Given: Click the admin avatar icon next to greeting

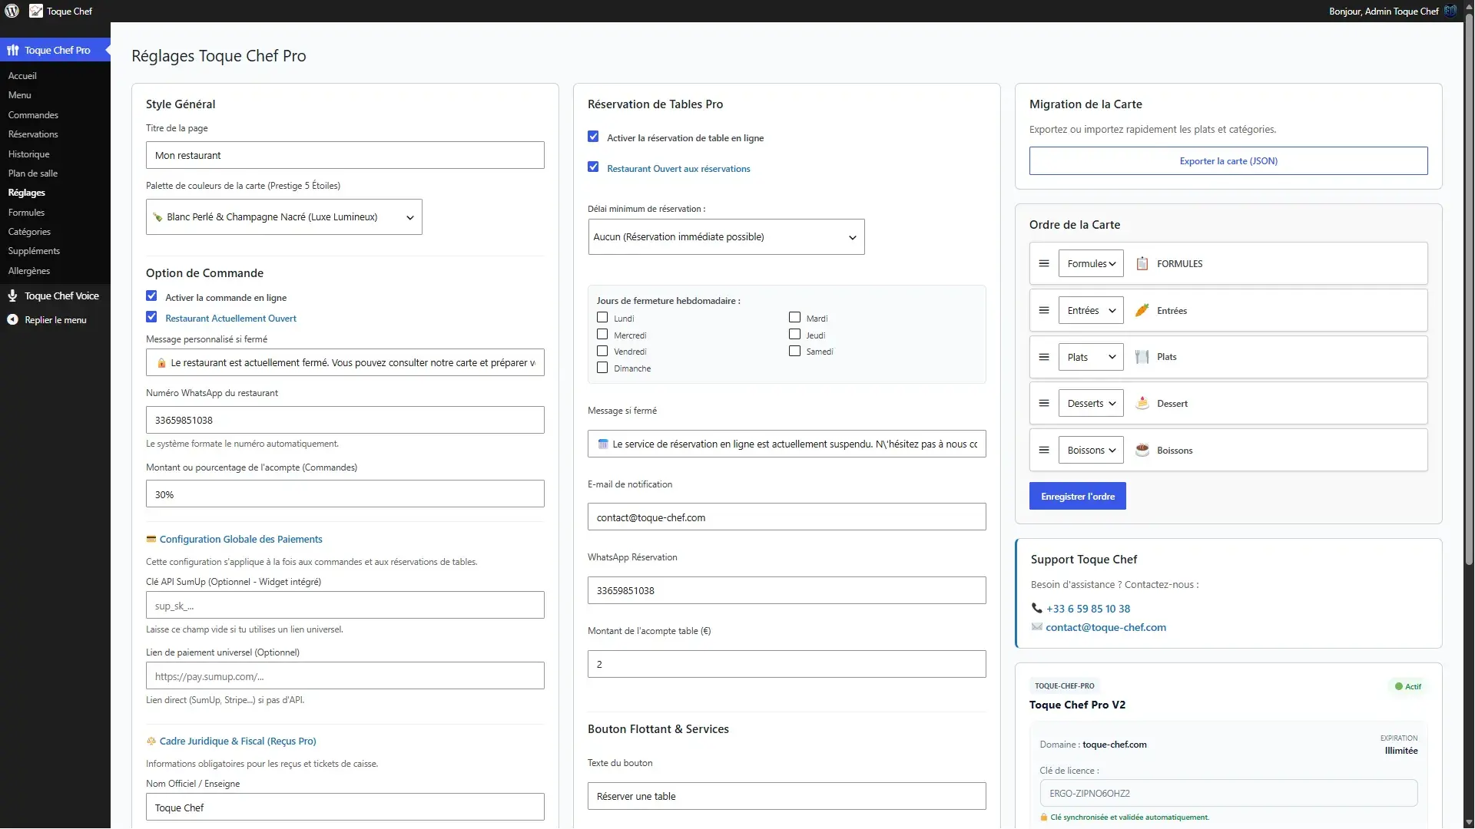Looking at the screenshot, I should point(1450,11).
